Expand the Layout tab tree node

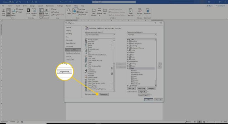pyautogui.click(x=128, y=59)
